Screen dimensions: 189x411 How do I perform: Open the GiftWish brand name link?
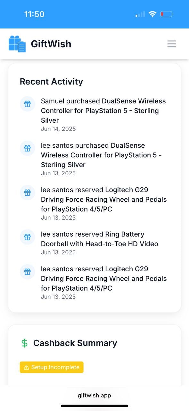(51, 44)
